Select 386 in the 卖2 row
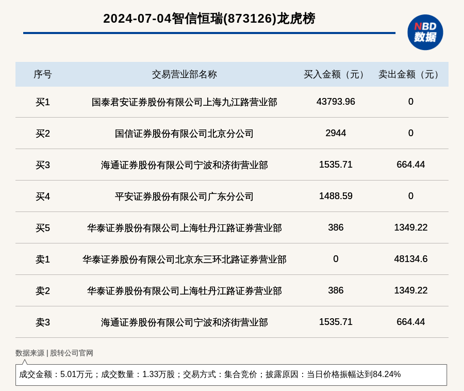The image size is (464, 391). point(336,290)
